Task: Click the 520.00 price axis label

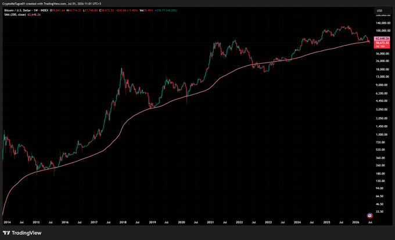Action: point(380,150)
